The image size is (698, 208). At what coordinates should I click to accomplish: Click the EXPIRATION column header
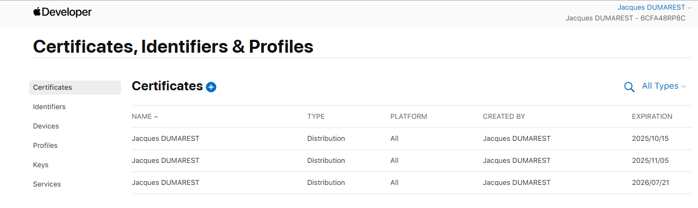(652, 117)
